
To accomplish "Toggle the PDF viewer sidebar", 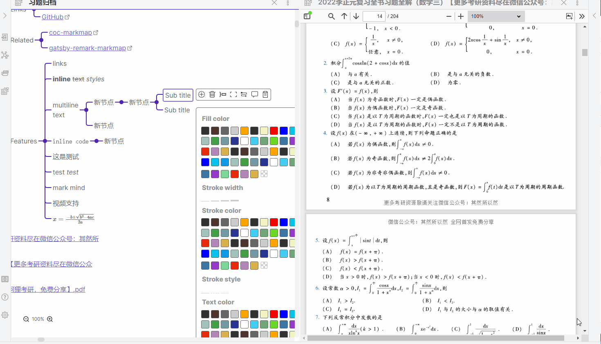I will 307,16.
